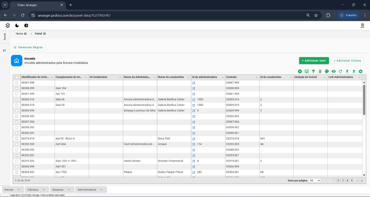Toggle column visibility eye icon

(x=334, y=71)
